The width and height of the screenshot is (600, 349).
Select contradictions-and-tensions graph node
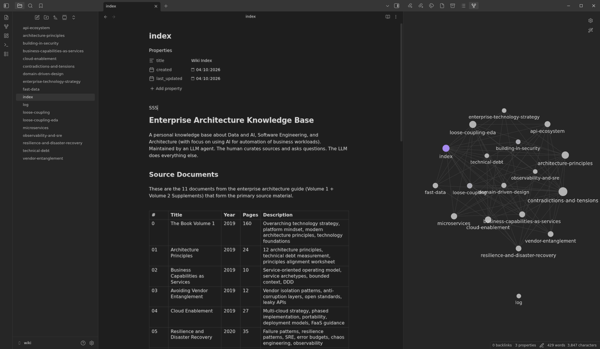(x=563, y=191)
